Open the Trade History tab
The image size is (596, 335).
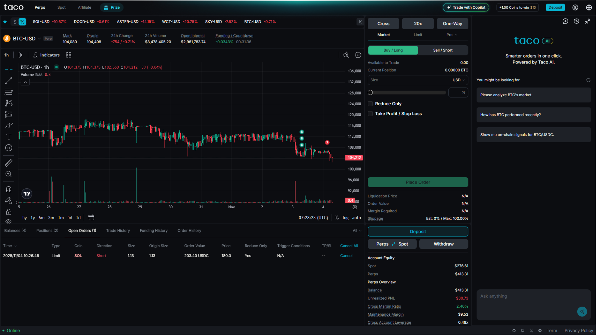coord(118,230)
